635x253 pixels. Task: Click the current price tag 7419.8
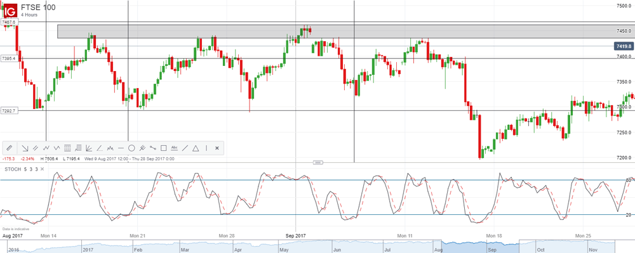coord(624,46)
